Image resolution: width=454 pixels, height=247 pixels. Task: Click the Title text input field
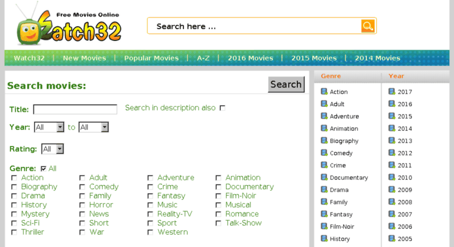pos(75,109)
